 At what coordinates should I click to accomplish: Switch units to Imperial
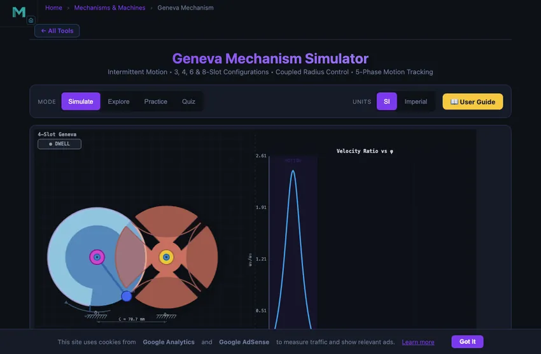(x=416, y=101)
